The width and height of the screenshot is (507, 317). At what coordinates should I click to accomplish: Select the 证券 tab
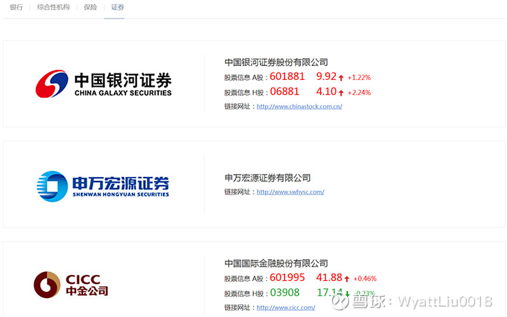click(x=117, y=7)
